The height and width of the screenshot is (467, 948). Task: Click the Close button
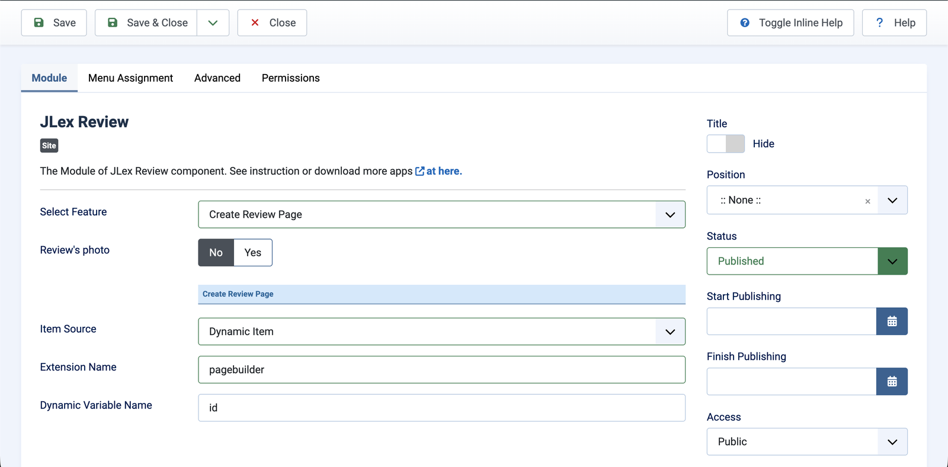click(x=272, y=22)
